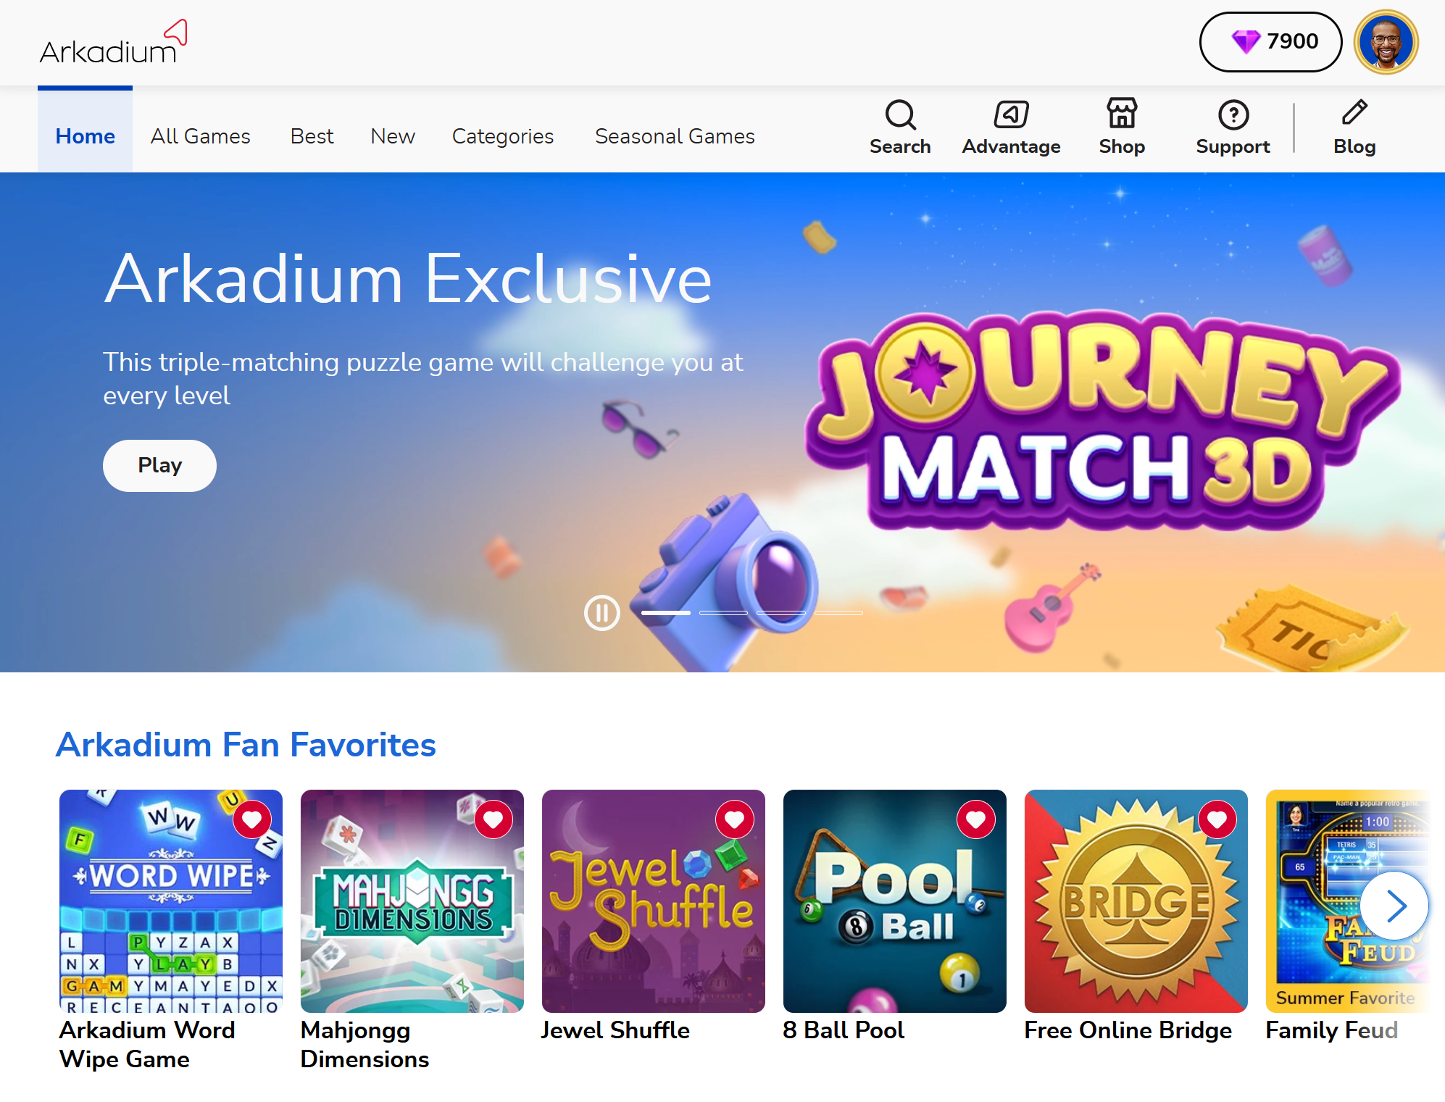Open the Blog pencil icon
This screenshot has width=1445, height=1102.
click(1354, 112)
